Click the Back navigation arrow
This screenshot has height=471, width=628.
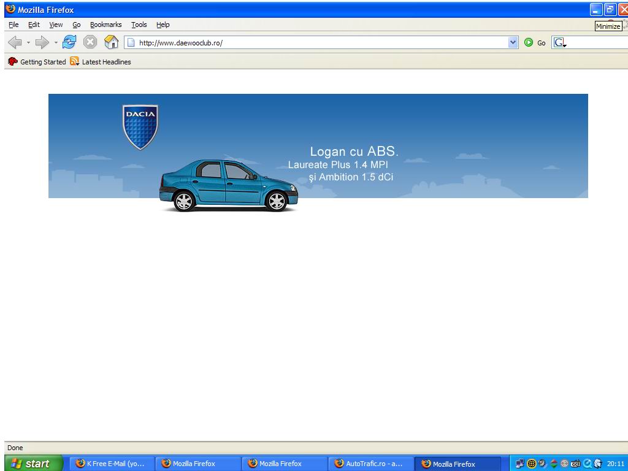tap(15, 42)
